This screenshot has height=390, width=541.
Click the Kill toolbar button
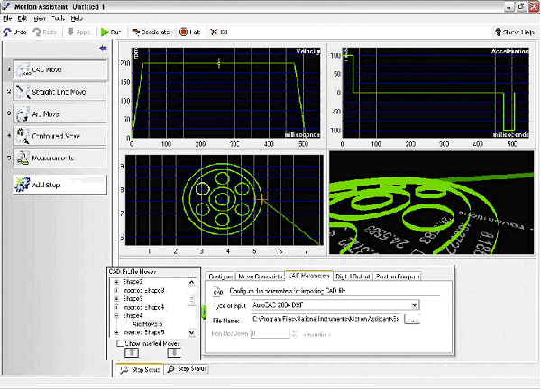219,32
